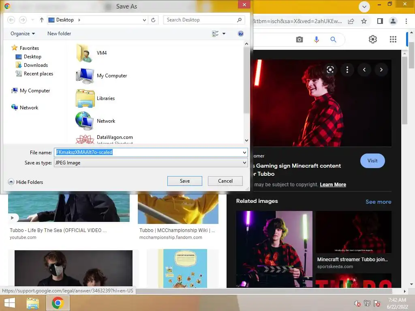The image size is (415, 311).
Task: Click the Visit button for the image
Action: [372, 161]
